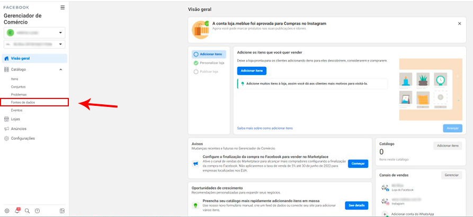Click plus icon for adding WhatsApp account
473x217 pixels.
point(385,214)
